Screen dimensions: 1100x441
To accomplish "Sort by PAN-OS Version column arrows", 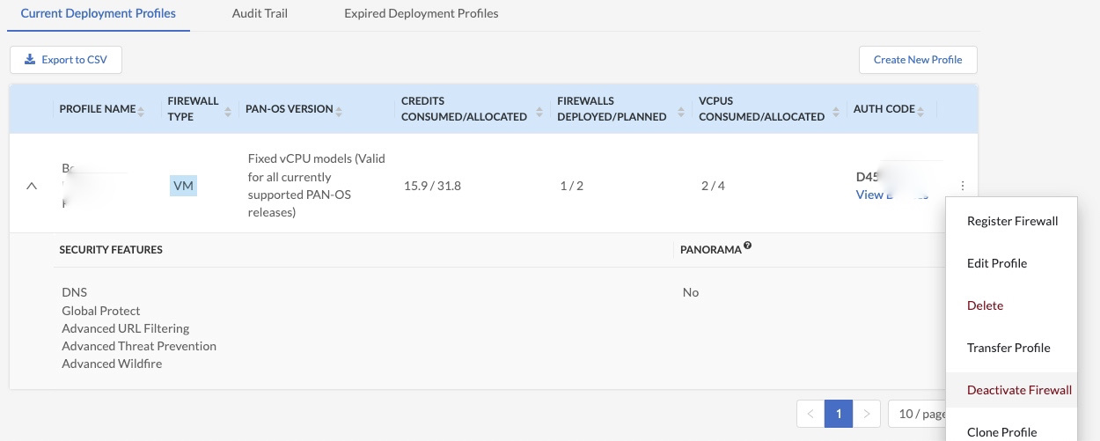I will (x=339, y=110).
